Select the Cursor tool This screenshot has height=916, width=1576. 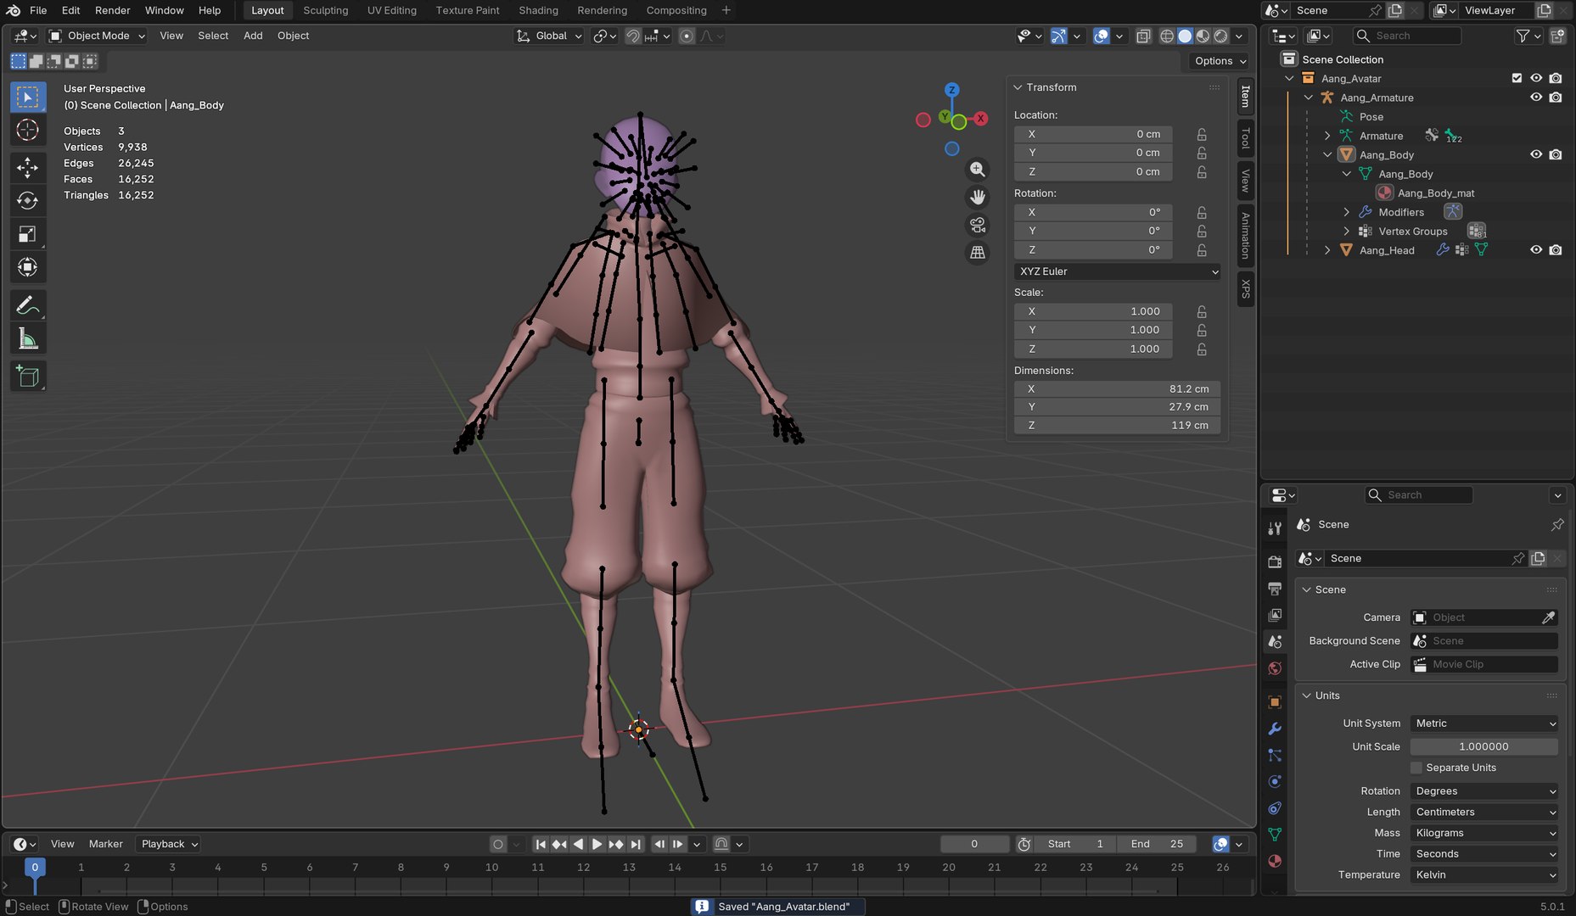point(28,130)
